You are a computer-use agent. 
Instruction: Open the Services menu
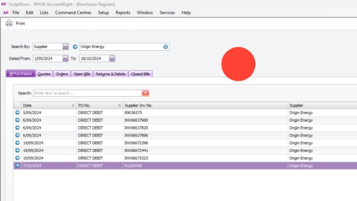[167, 12]
